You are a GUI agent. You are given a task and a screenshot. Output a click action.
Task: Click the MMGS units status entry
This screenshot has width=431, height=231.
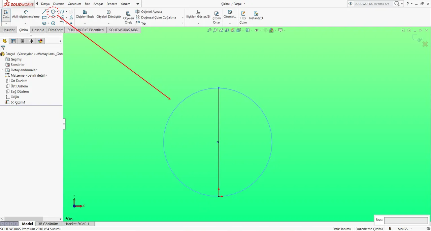[402, 229]
